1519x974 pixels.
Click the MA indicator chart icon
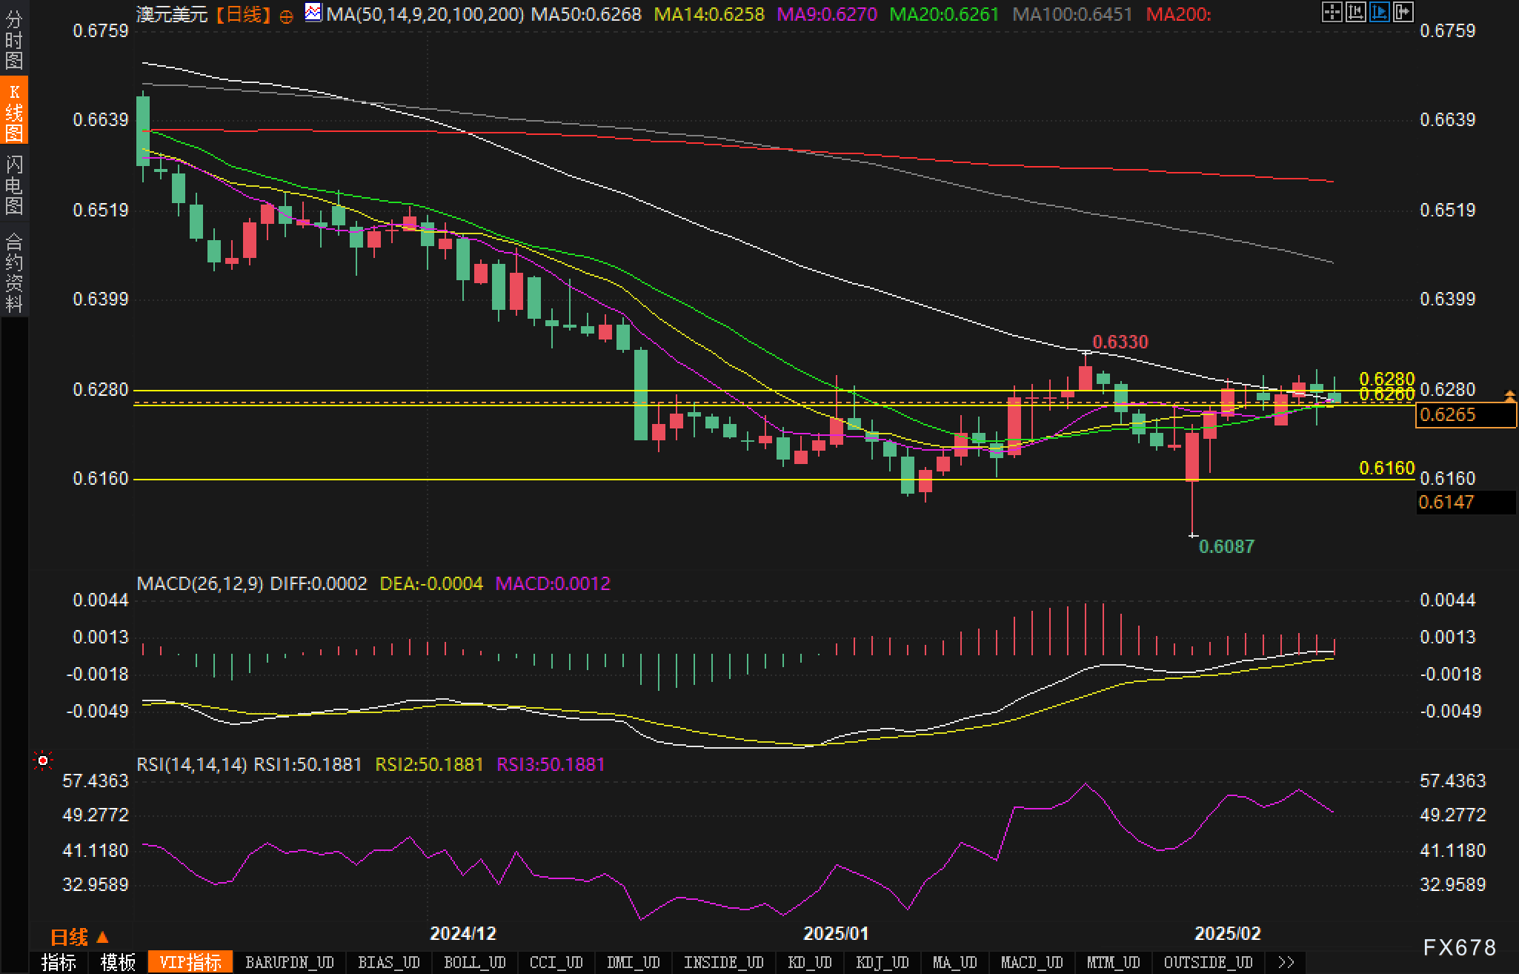coord(313,13)
